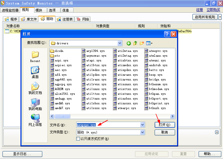Switch to 进程监控器 tab
This screenshot has width=223, height=159.
coord(10,10)
